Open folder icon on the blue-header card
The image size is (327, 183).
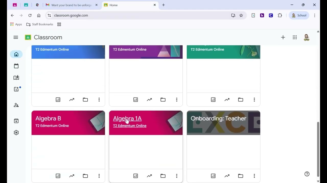pyautogui.click(x=85, y=100)
